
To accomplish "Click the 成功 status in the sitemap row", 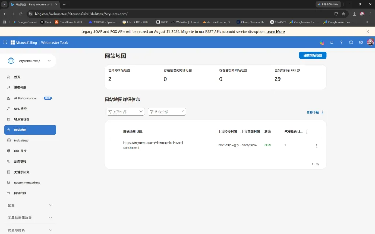I will (267, 145).
